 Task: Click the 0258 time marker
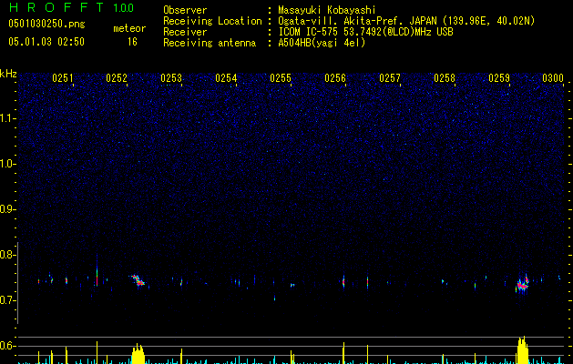(445, 78)
